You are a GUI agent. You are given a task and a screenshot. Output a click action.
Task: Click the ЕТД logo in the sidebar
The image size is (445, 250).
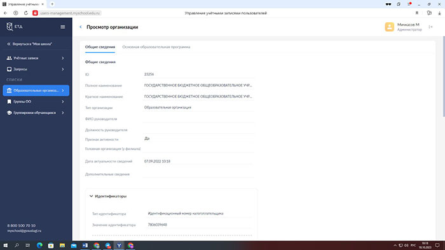[x=14, y=27]
